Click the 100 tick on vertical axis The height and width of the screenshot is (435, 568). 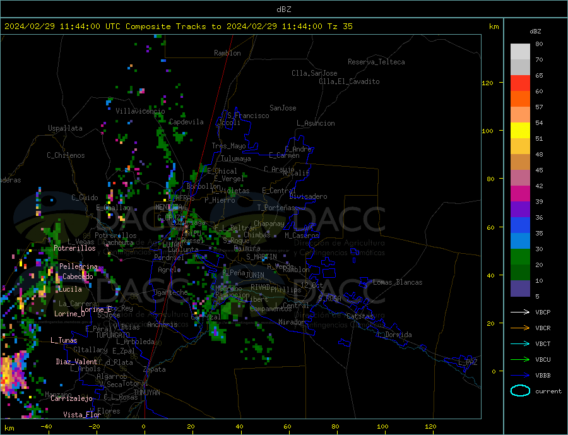487,131
